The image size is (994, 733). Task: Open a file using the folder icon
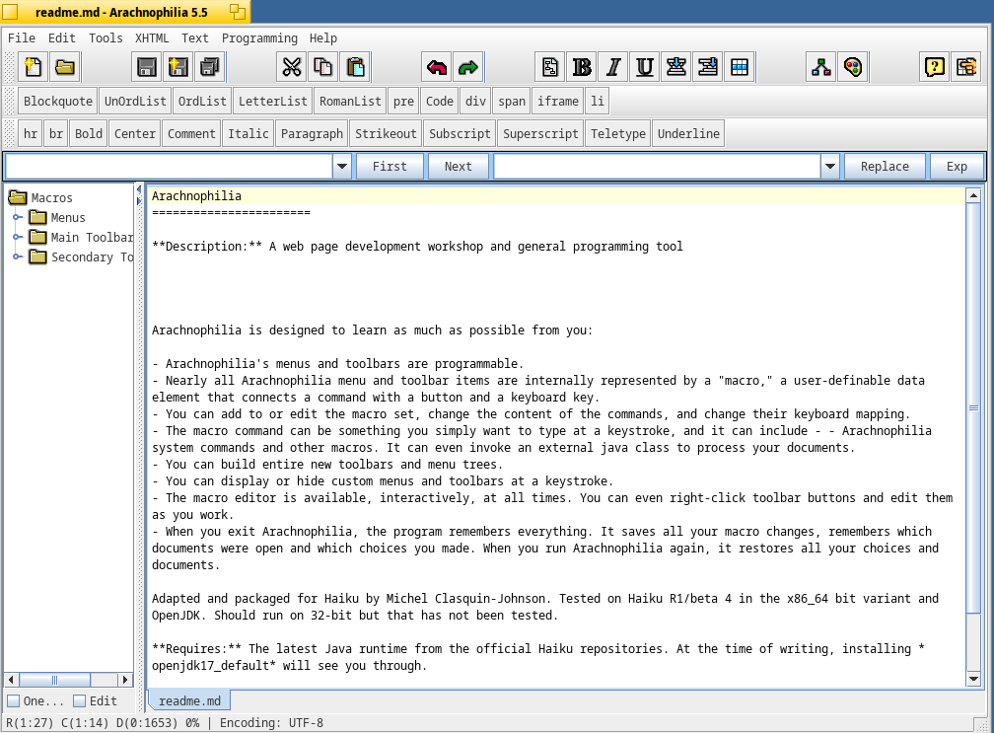pyautogui.click(x=65, y=67)
